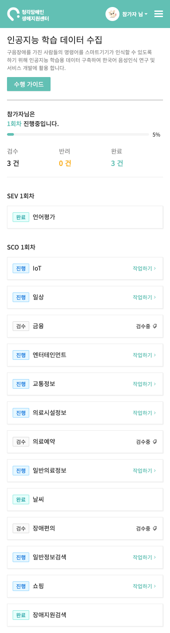Viewport: 170px width, 633px height.
Task: Click the 검수중 icon on 장애편의 row
Action: click(x=155, y=528)
